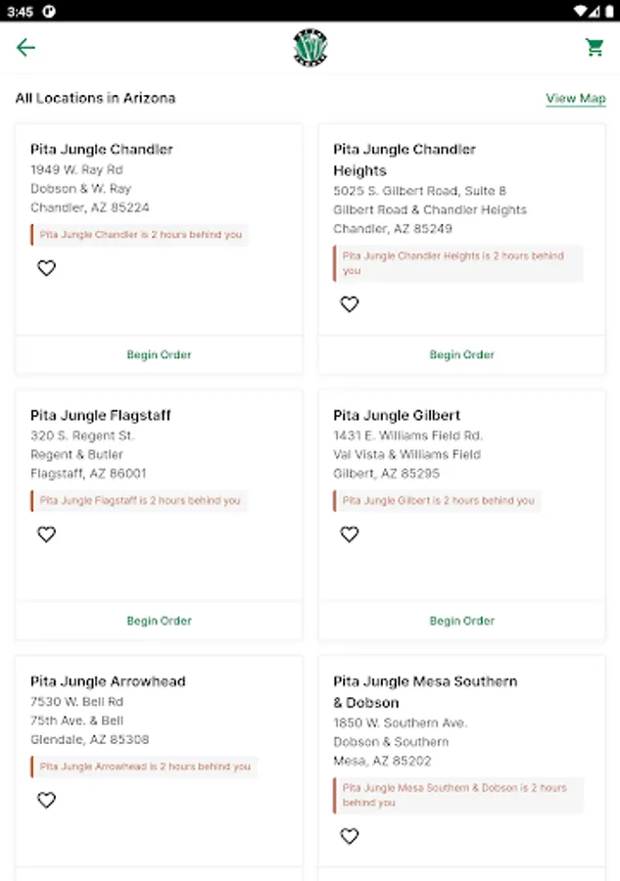Tap the Gilbert 2 hours behind notice

pyautogui.click(x=437, y=500)
